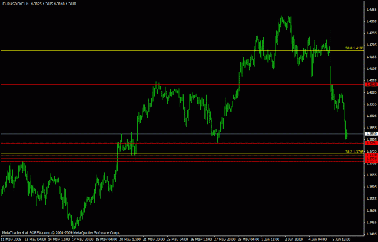
Task: Click the 1.3955 price scale value
Action: [371, 104]
